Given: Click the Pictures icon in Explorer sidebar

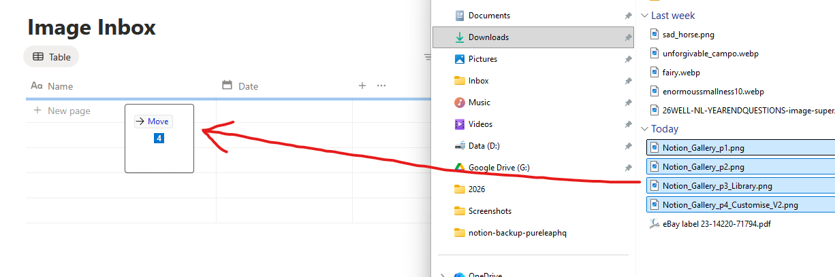Looking at the screenshot, I should (460, 59).
